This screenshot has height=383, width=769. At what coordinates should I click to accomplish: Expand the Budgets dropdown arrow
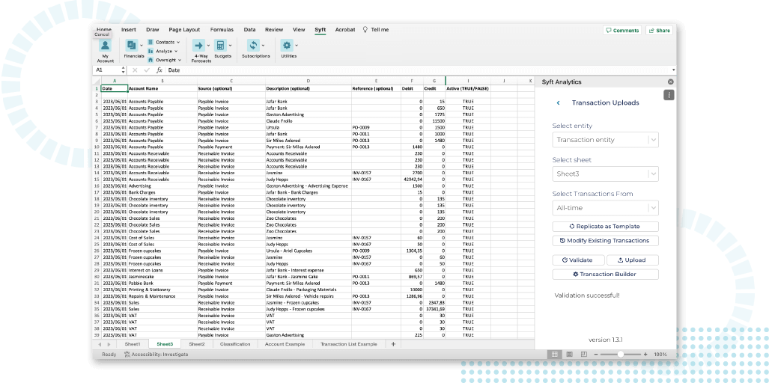click(x=230, y=46)
